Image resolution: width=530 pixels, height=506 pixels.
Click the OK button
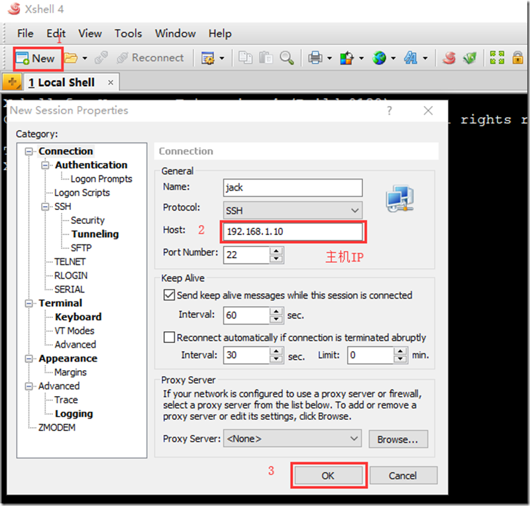328,476
